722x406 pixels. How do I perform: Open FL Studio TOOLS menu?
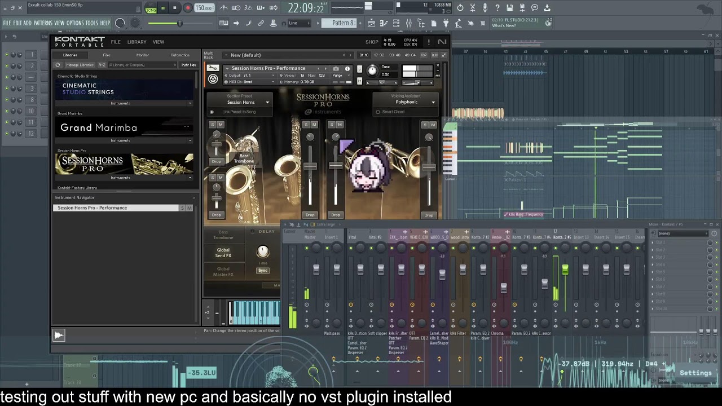91,23
